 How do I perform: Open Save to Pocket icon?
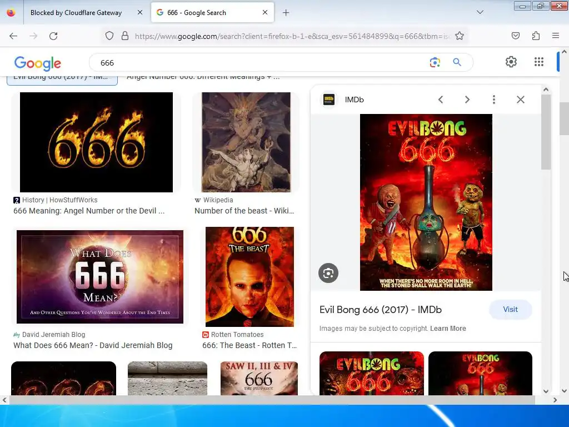(516, 36)
